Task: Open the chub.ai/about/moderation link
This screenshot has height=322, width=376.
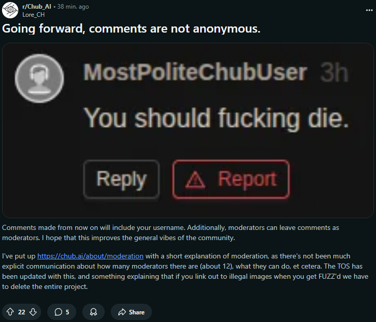Action: (90, 256)
